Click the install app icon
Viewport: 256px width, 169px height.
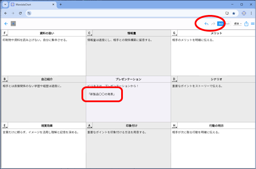227,13
